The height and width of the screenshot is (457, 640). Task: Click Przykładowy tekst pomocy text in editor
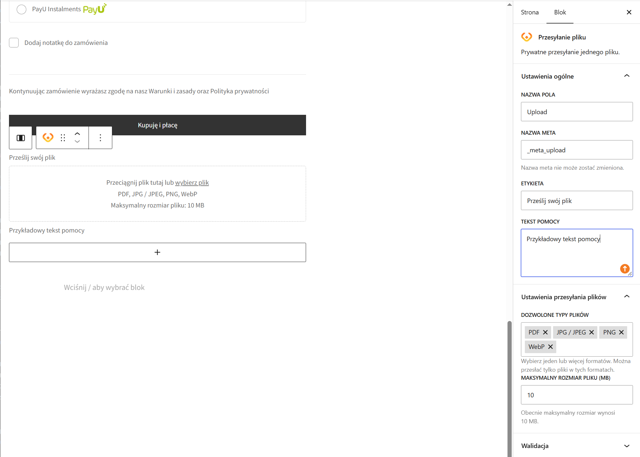coord(47,230)
